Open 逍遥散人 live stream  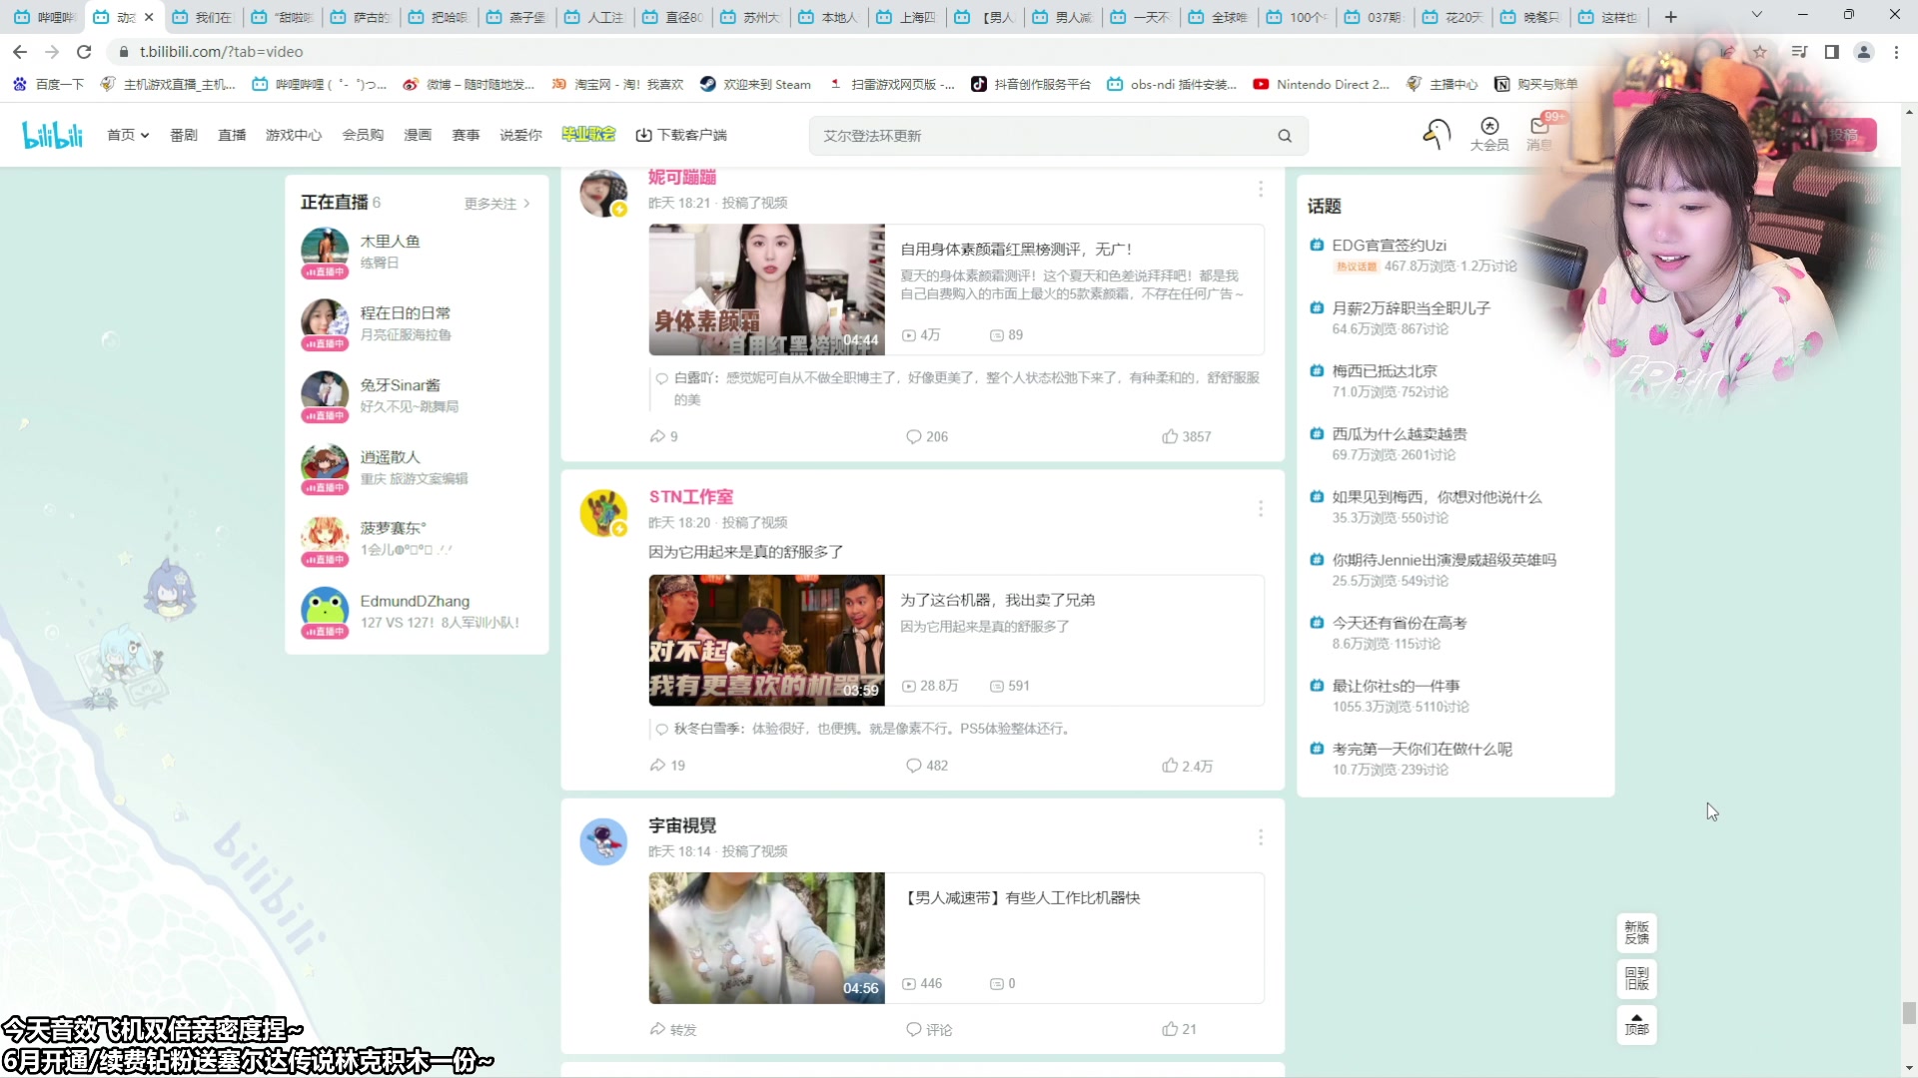pyautogui.click(x=418, y=468)
